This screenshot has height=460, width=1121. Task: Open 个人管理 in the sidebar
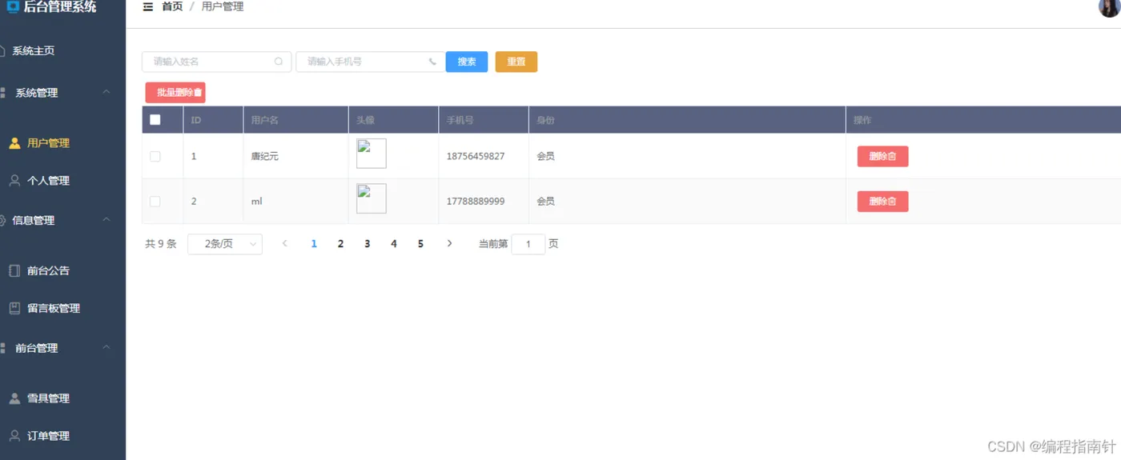[48, 181]
